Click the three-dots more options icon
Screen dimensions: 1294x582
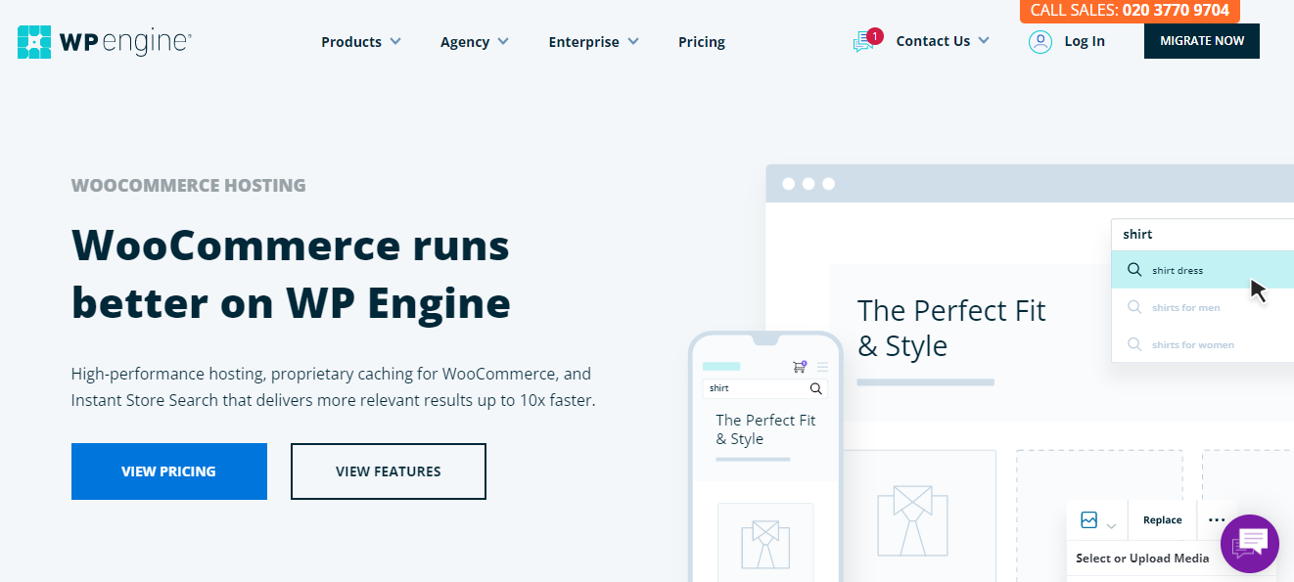[1217, 519]
